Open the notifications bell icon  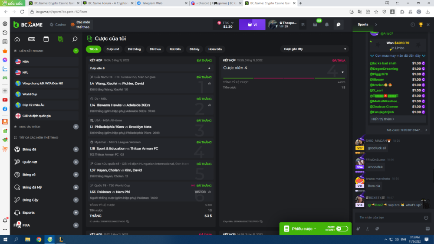pyautogui.click(x=327, y=25)
